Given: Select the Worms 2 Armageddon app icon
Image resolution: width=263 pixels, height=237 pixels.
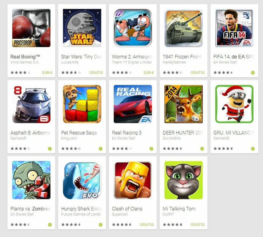Looking at the screenshot, I should (x=133, y=28).
